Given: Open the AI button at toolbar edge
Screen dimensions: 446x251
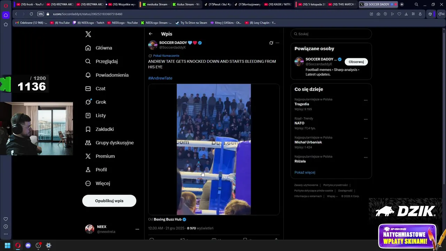Looking at the screenshot, I should coord(441,14).
